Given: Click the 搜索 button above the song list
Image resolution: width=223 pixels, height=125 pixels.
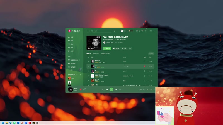Looking at the screenshot, I should [x=151, y=54].
